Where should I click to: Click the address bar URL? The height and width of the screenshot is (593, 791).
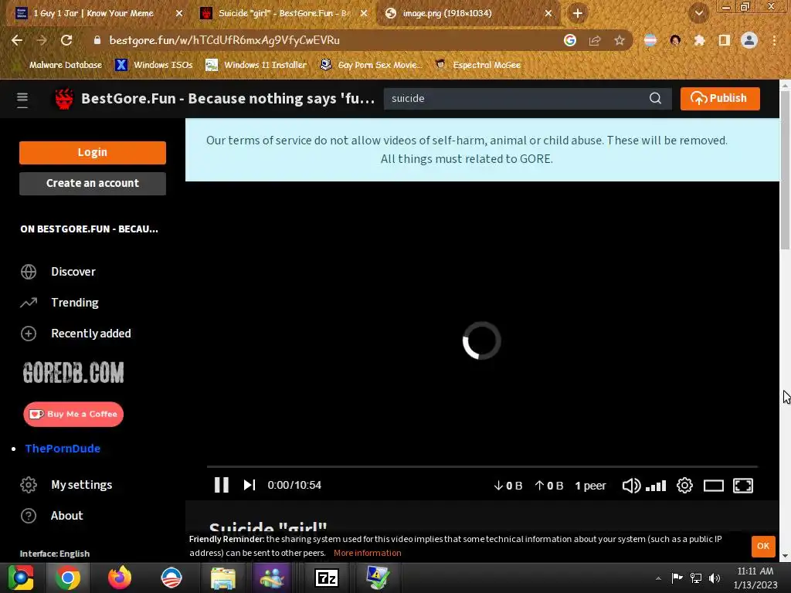[x=225, y=40]
